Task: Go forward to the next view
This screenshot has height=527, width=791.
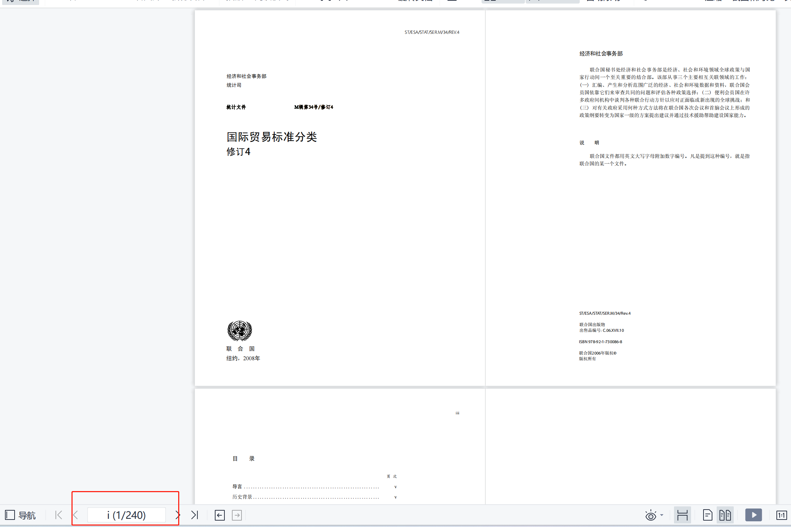Action: (237, 515)
